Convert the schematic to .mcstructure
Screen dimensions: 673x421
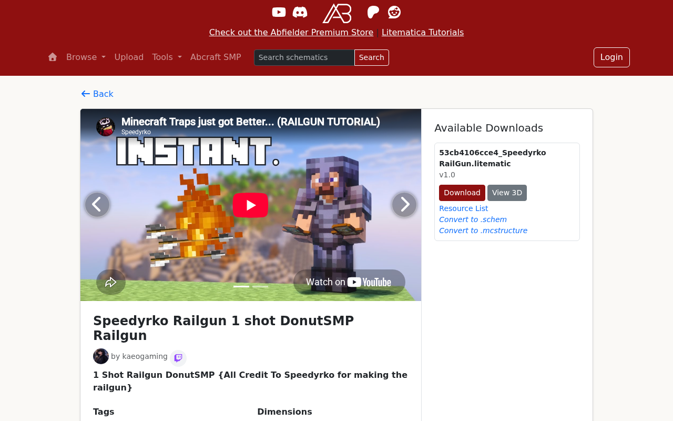click(x=483, y=230)
